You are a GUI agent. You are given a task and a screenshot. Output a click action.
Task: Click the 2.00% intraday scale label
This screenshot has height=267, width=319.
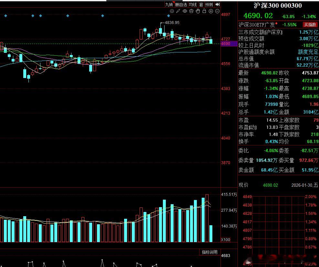pyautogui.click(x=311, y=197)
